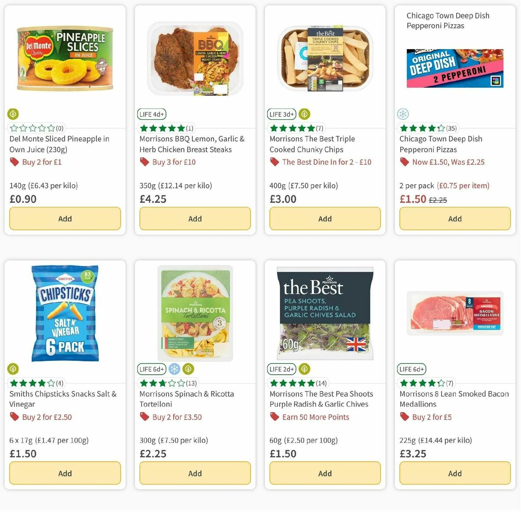Click the sustainability leaf icon on Smiths Chipsticks
The width and height of the screenshot is (521, 512).
pos(13,369)
